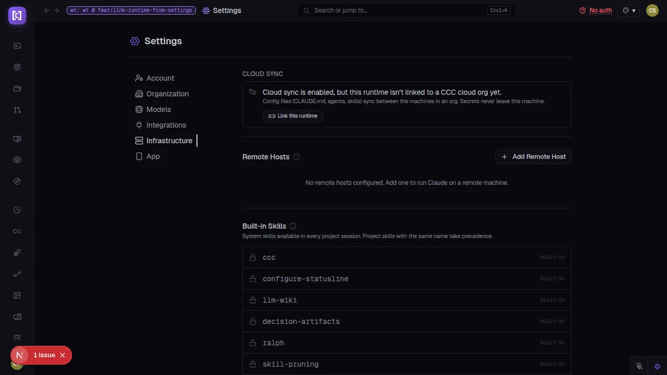667x375 pixels.
Task: Click the info icon beside Built-in Skills
Action: coord(293,226)
